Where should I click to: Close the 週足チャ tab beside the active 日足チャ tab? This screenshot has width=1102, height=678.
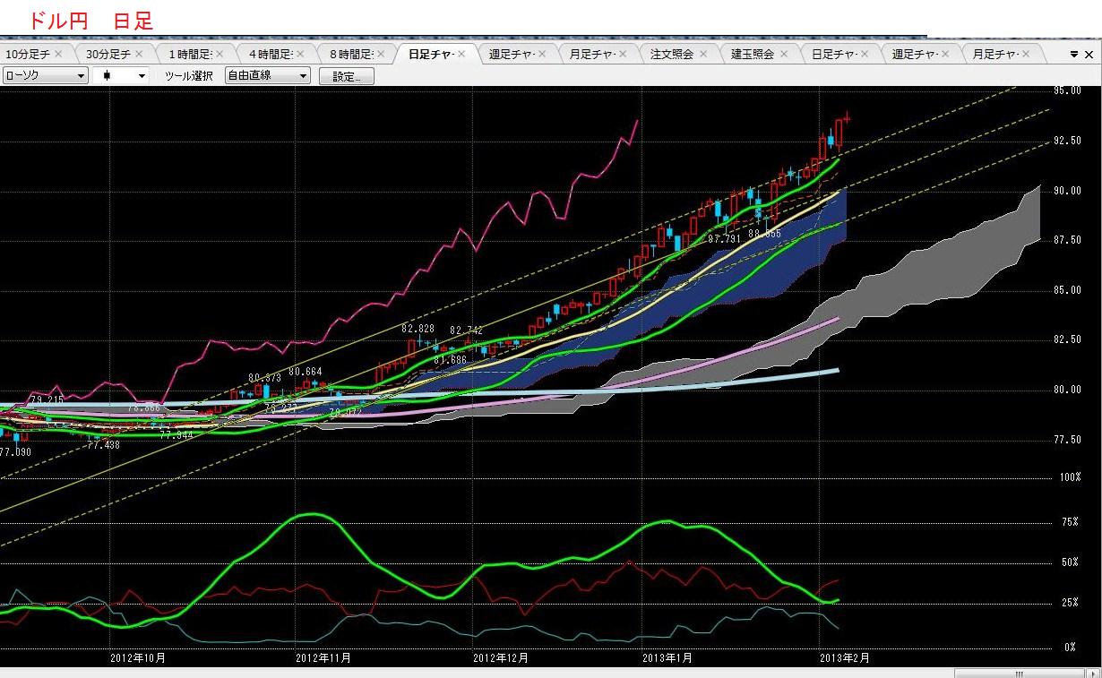[543, 55]
